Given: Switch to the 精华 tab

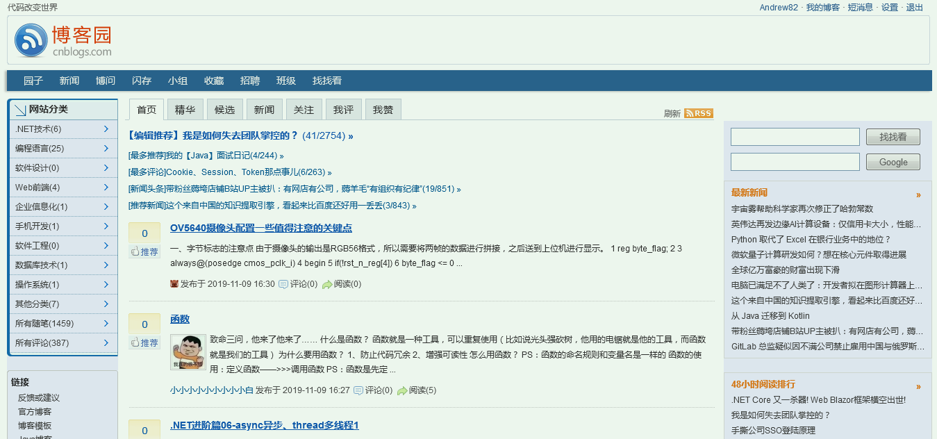Looking at the screenshot, I should 185,110.
